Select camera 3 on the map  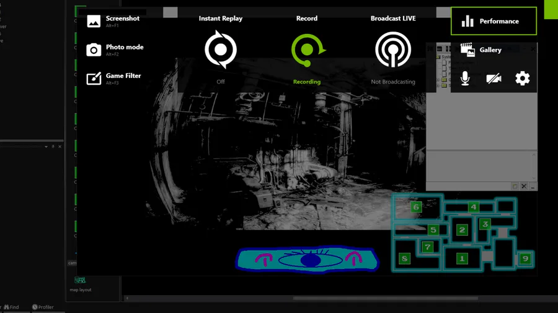click(485, 224)
